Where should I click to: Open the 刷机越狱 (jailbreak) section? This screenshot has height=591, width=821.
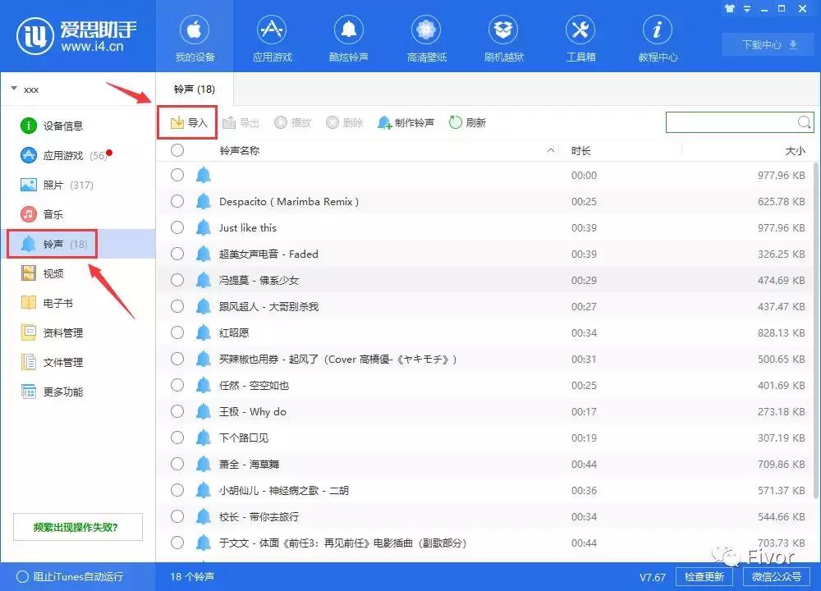pyautogui.click(x=503, y=36)
